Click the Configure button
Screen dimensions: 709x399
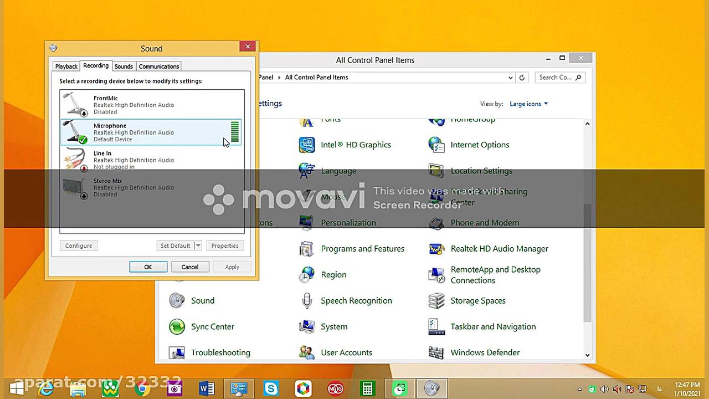(79, 245)
